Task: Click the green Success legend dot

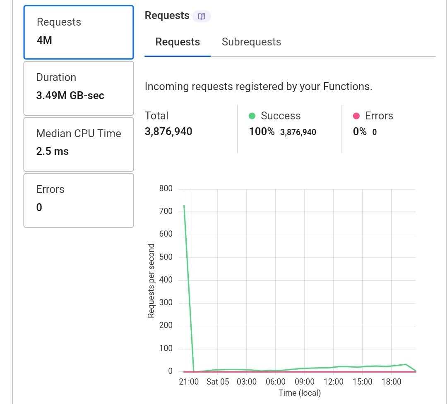Action: [x=252, y=116]
